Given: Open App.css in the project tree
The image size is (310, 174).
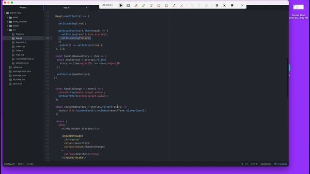Looking at the screenshot, I should pos(20,34).
